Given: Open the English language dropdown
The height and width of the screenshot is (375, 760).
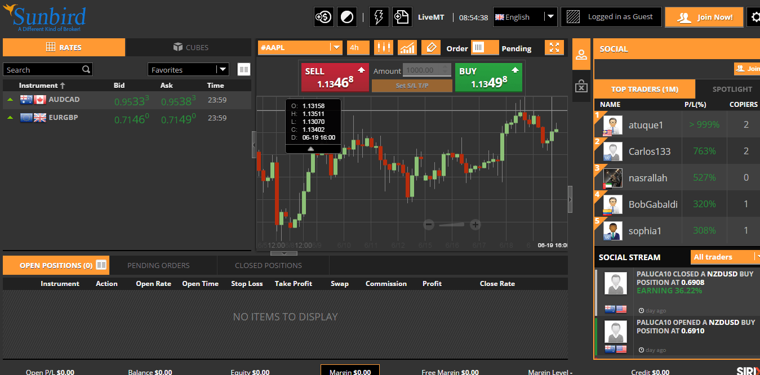Looking at the screenshot, I should click(525, 17).
